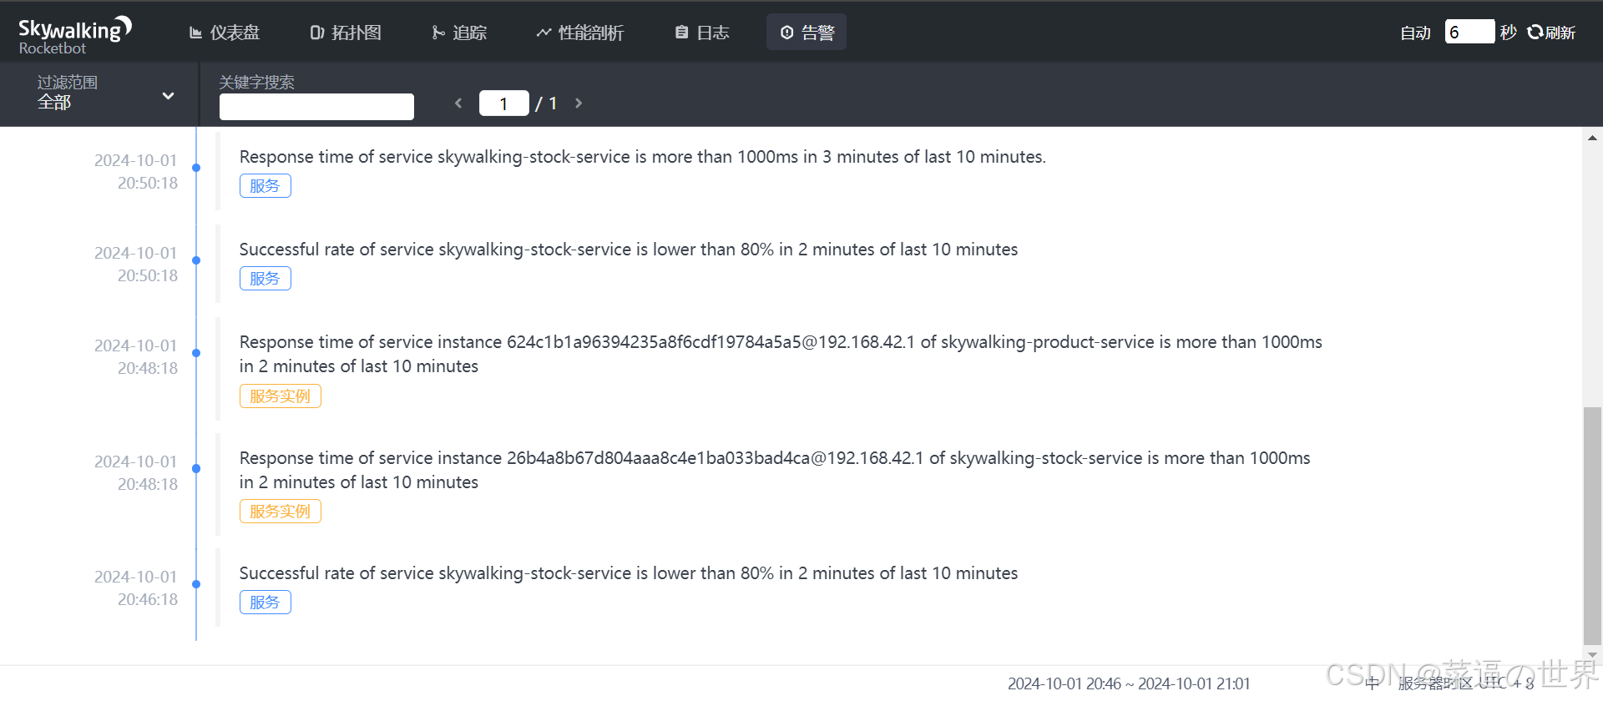
Task: Click the 刷新 refresh button
Action: [1551, 33]
